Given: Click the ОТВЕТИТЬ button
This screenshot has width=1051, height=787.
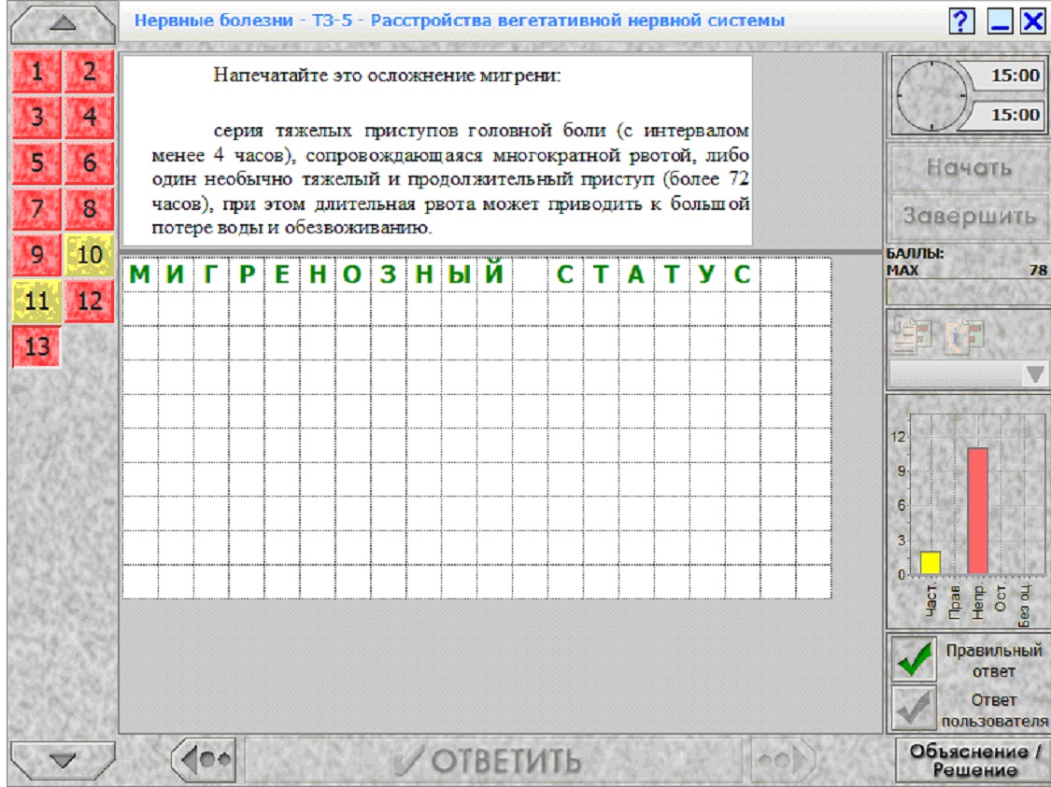Looking at the screenshot, I should pos(492,760).
